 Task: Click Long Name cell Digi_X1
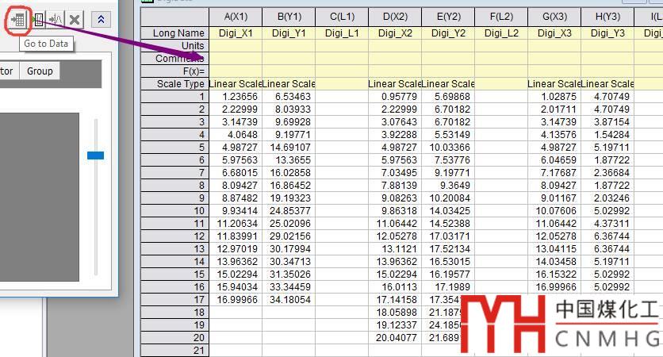pyautogui.click(x=236, y=33)
